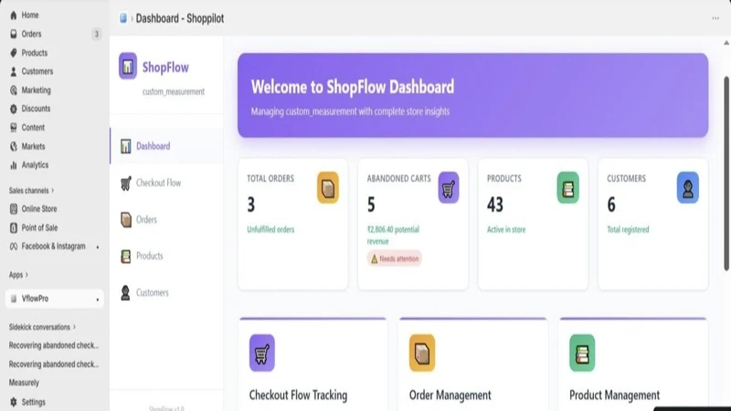Open Dashboard in ShopFlow menu
This screenshot has width=731, height=411.
(x=167, y=146)
